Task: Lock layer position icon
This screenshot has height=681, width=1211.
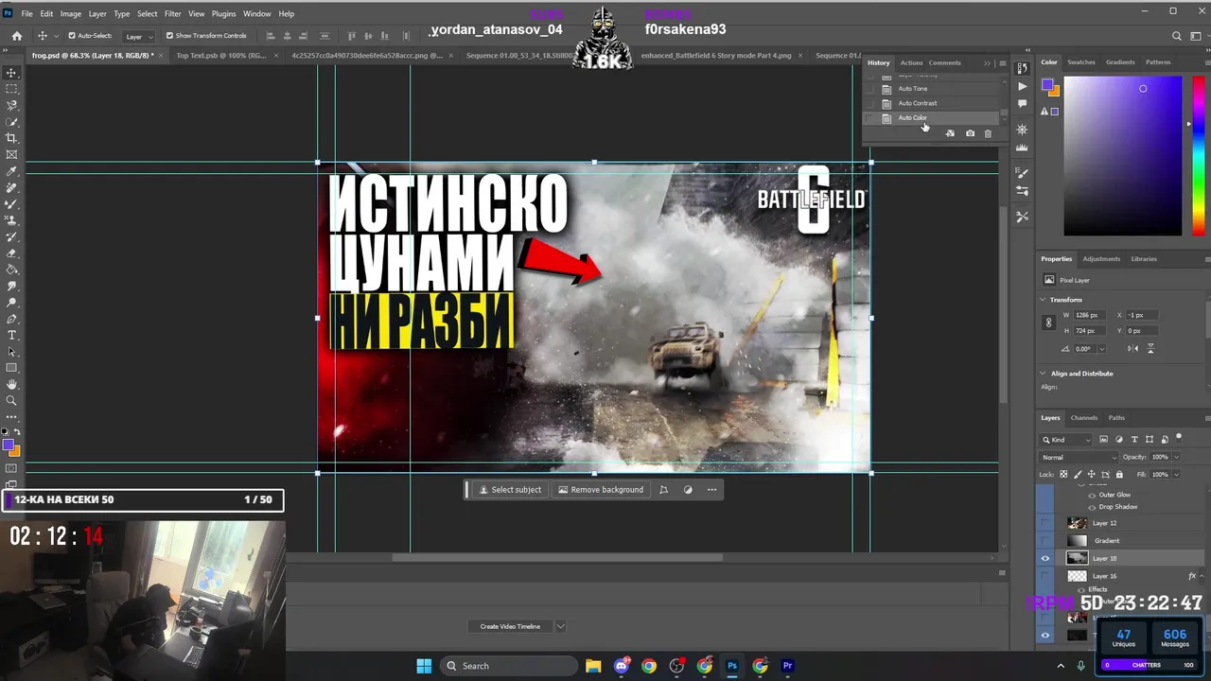Action: [1092, 474]
